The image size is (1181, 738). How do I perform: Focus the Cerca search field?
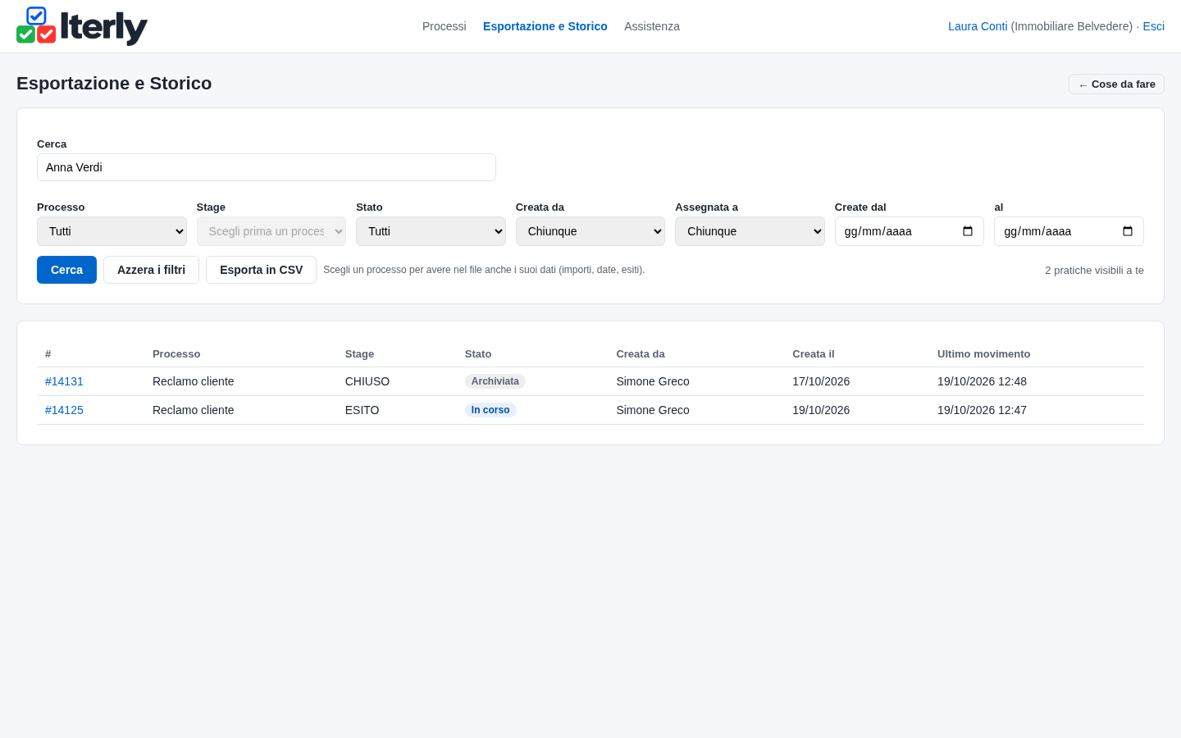[x=267, y=167]
